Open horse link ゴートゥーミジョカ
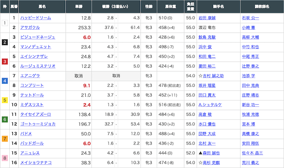The image size is (284, 168). [38, 124]
